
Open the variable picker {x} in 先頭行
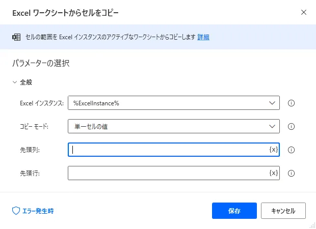click(273, 173)
